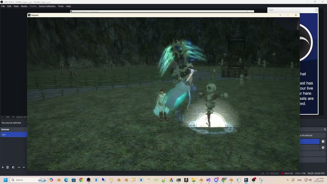Image resolution: width=327 pixels, height=184 pixels.
Task: Open the View menu
Action: tap(16, 6)
